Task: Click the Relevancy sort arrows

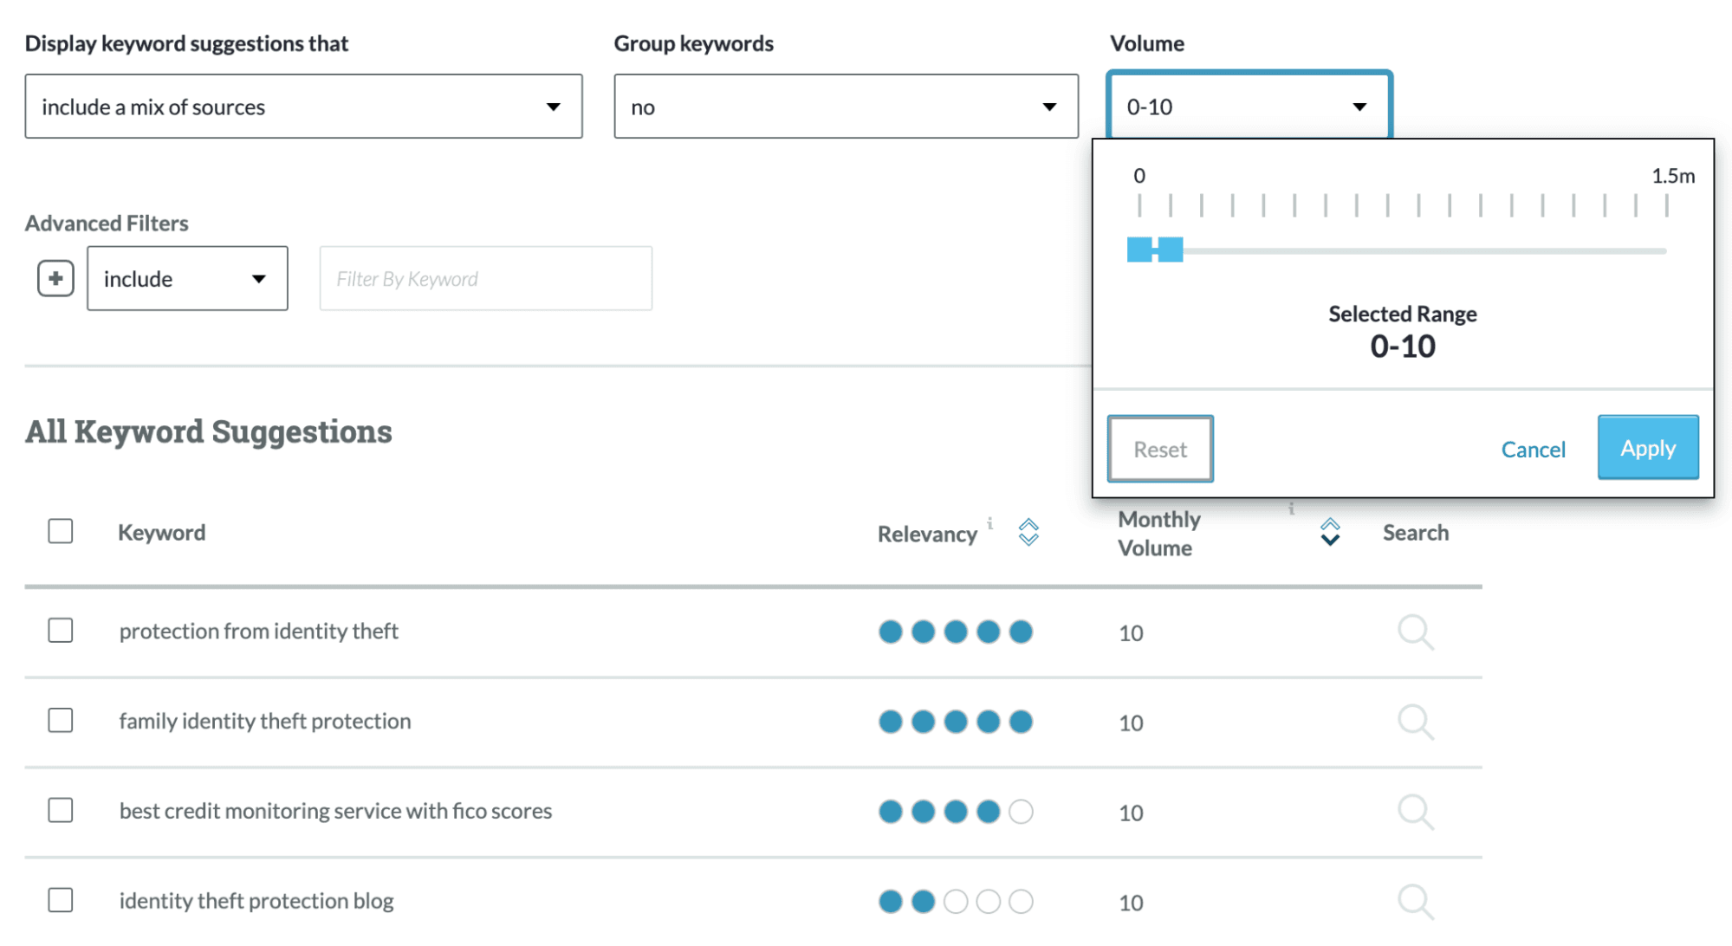Action: point(1028,533)
